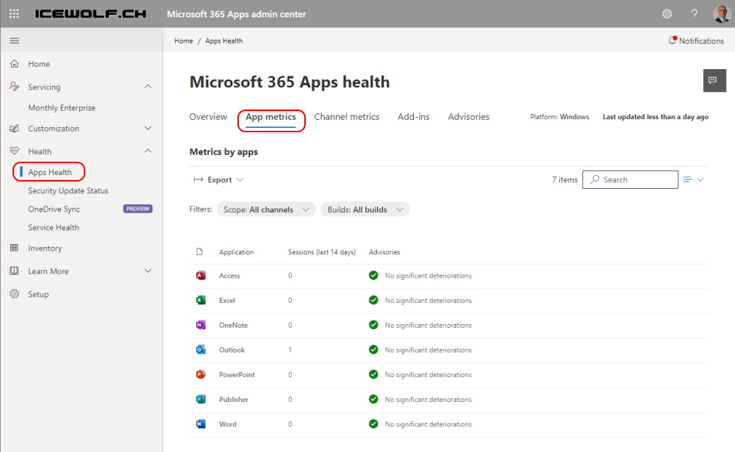Open the Outlook application row
735x452 pixels.
[x=448, y=351]
